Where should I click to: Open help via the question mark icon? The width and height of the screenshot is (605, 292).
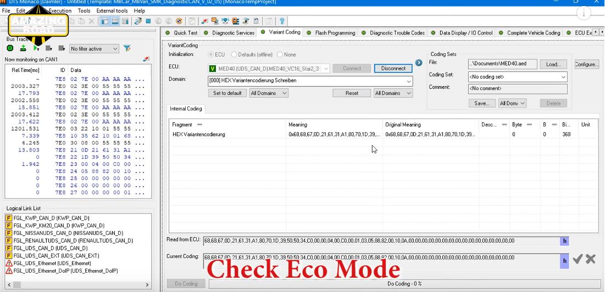coord(282,21)
